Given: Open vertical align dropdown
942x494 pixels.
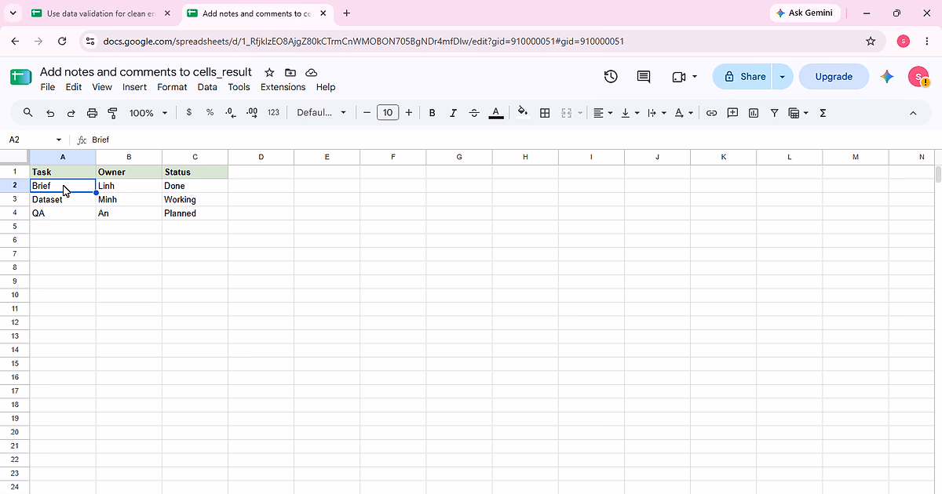Looking at the screenshot, I should 630,113.
